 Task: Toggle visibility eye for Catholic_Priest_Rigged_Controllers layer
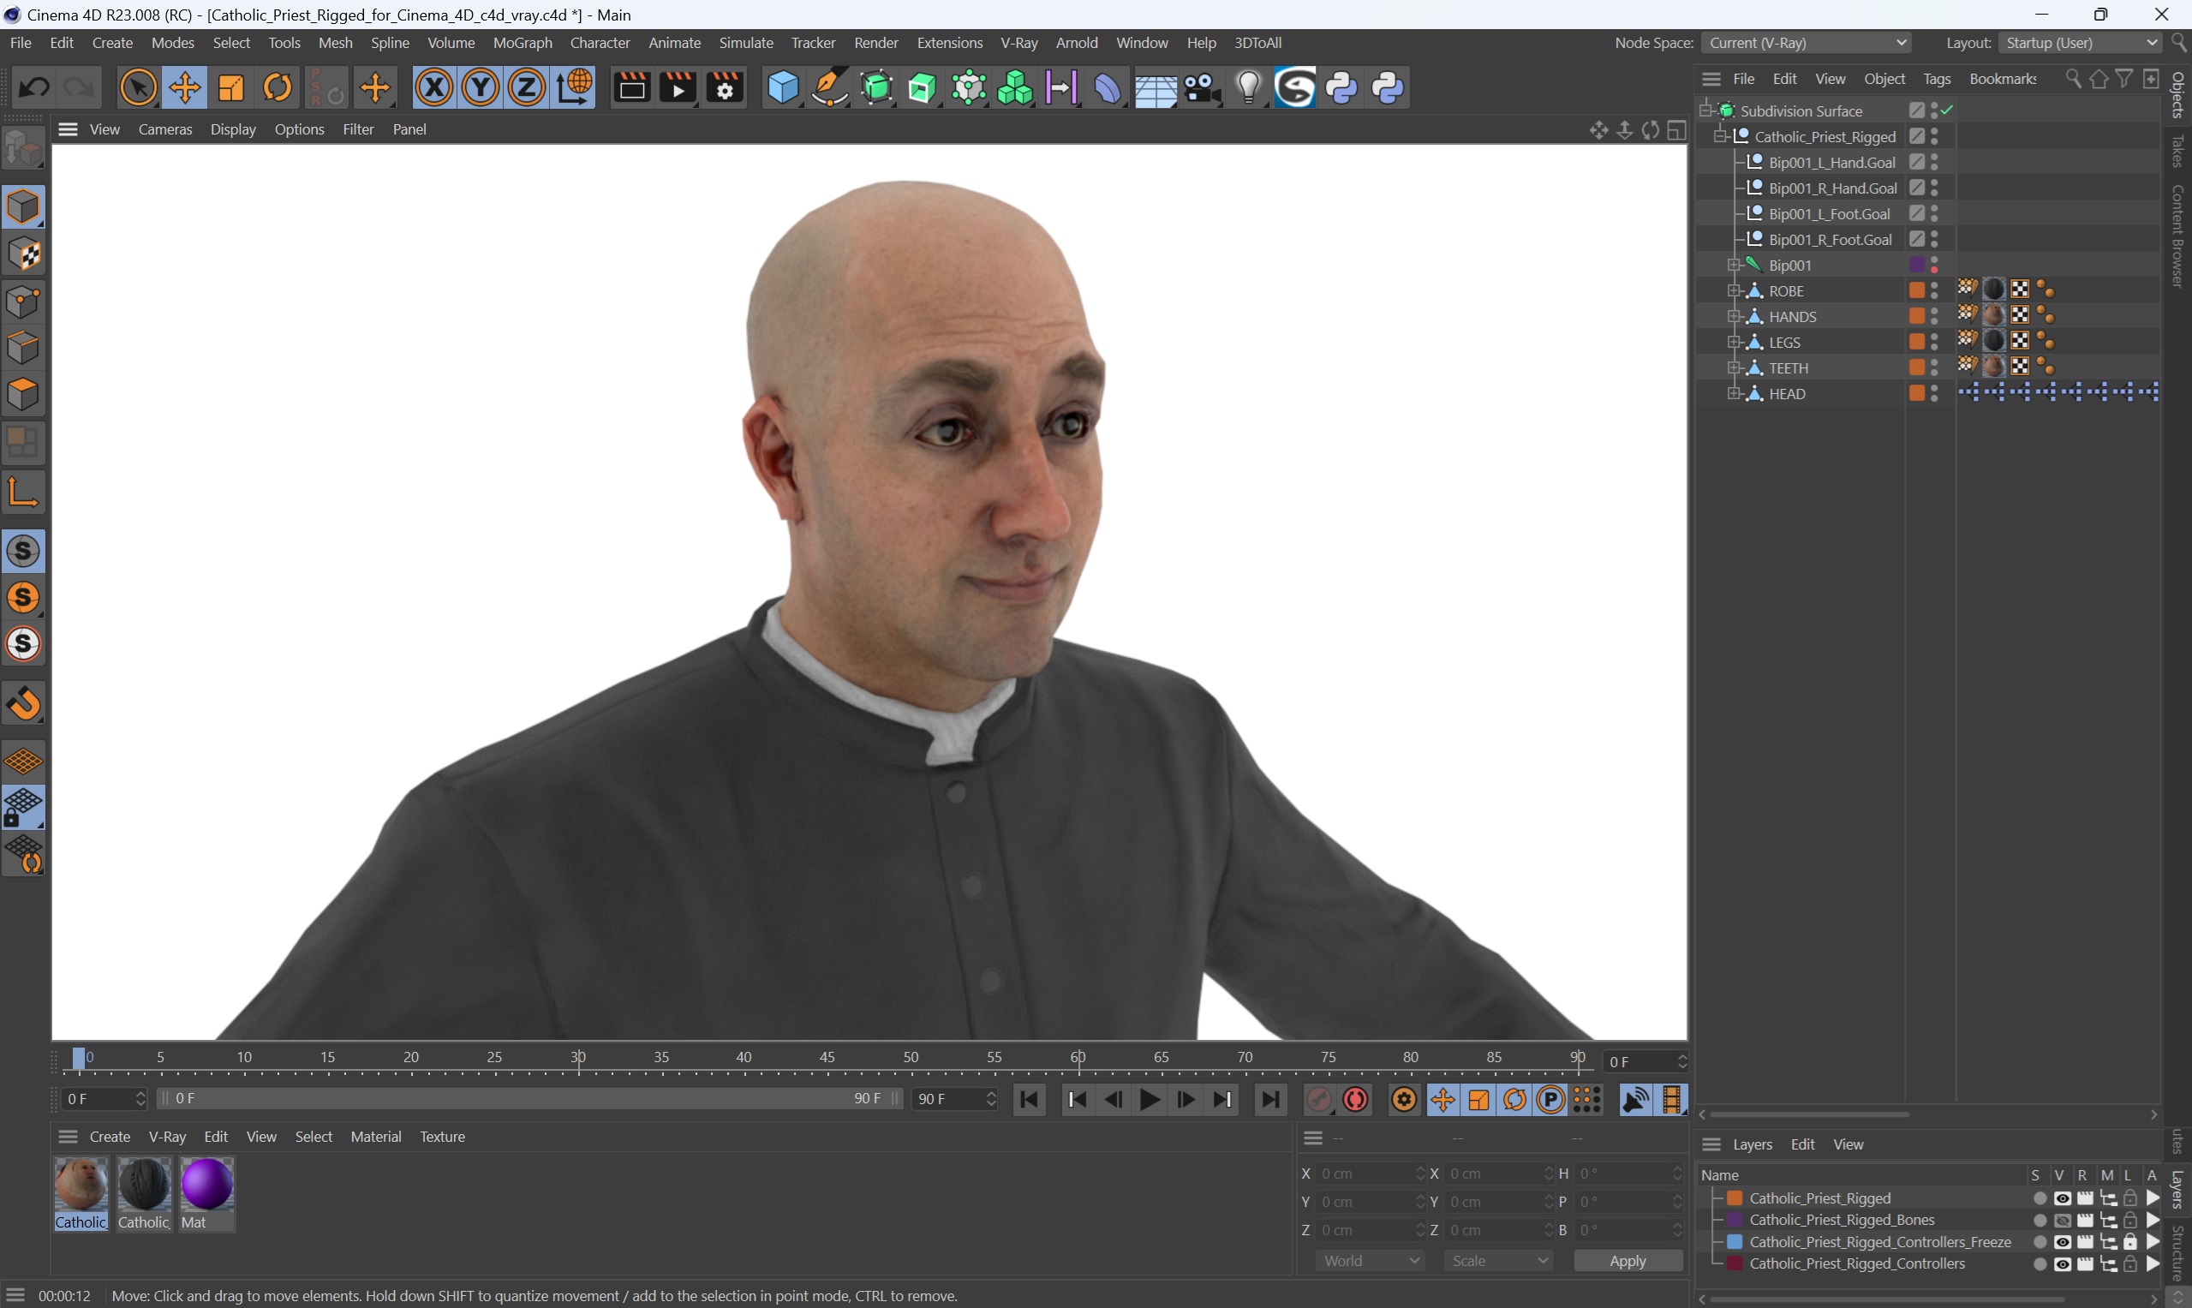pyautogui.click(x=2063, y=1264)
